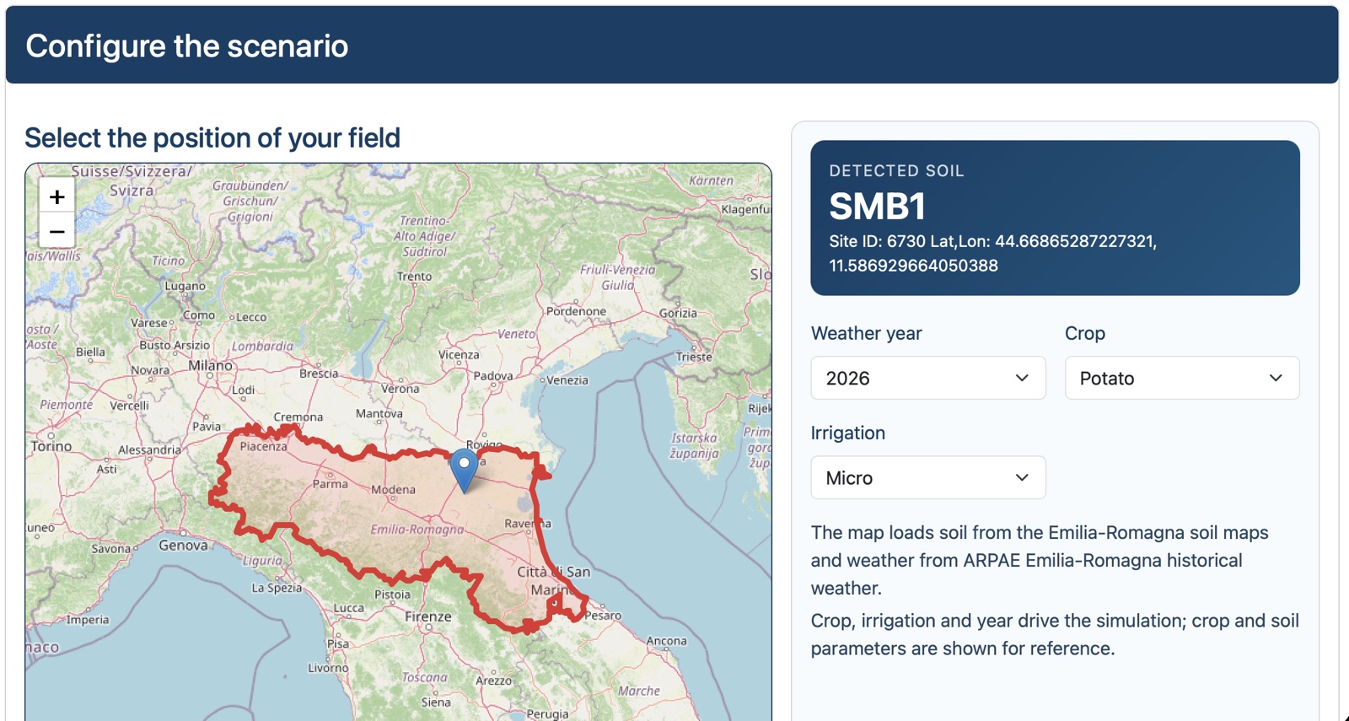The width and height of the screenshot is (1349, 721).
Task: Open the Crop dropdown showing Potato
Action: click(1182, 378)
